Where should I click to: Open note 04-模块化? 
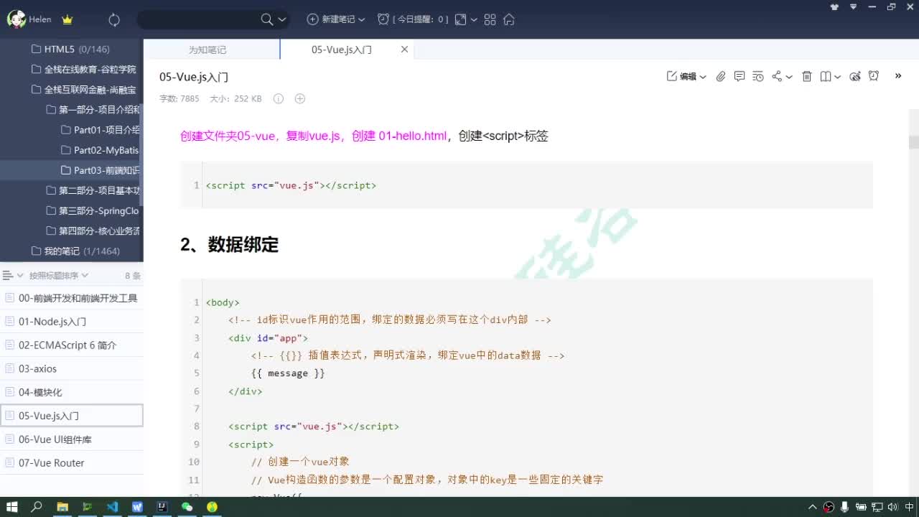[72, 392]
